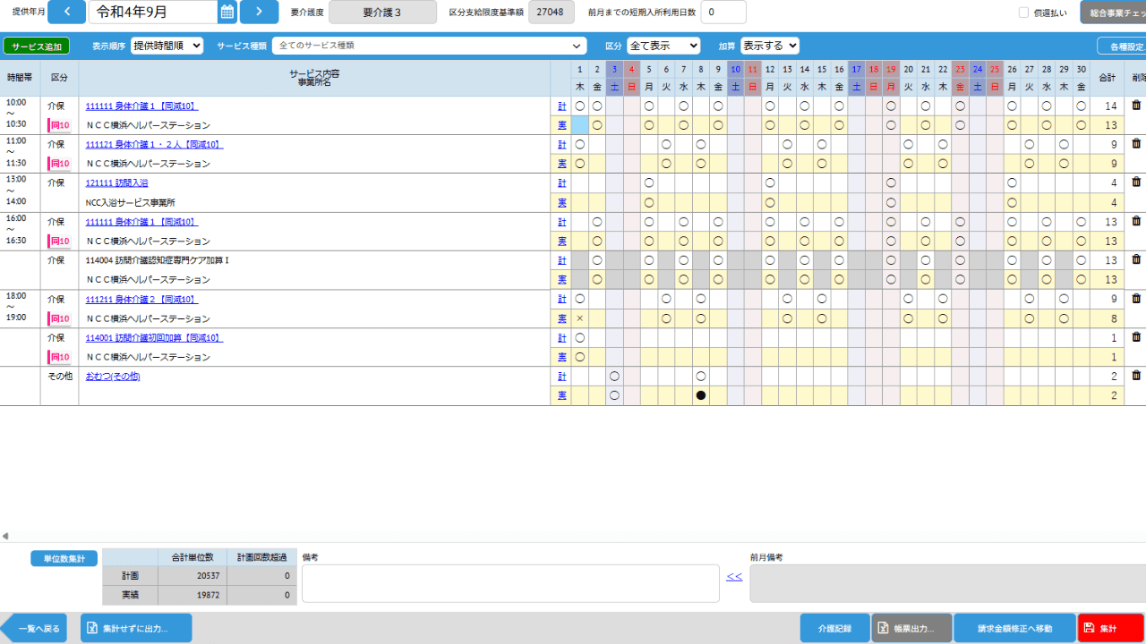Remove the おむつ(その他) row via trash icon

1136,376
